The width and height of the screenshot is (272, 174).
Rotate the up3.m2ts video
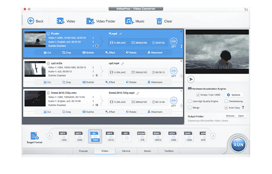[x=131, y=82]
